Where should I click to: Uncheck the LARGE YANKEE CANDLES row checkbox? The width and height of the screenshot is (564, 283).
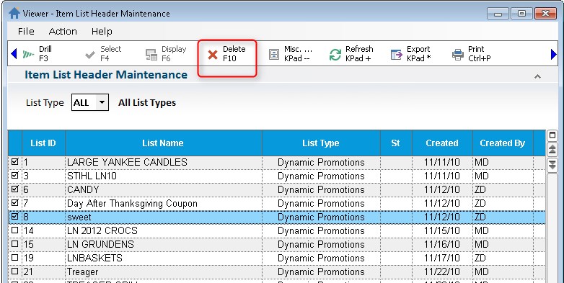[14, 162]
